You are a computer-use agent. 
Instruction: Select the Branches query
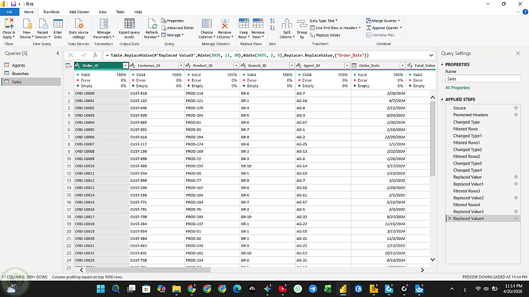(20, 73)
